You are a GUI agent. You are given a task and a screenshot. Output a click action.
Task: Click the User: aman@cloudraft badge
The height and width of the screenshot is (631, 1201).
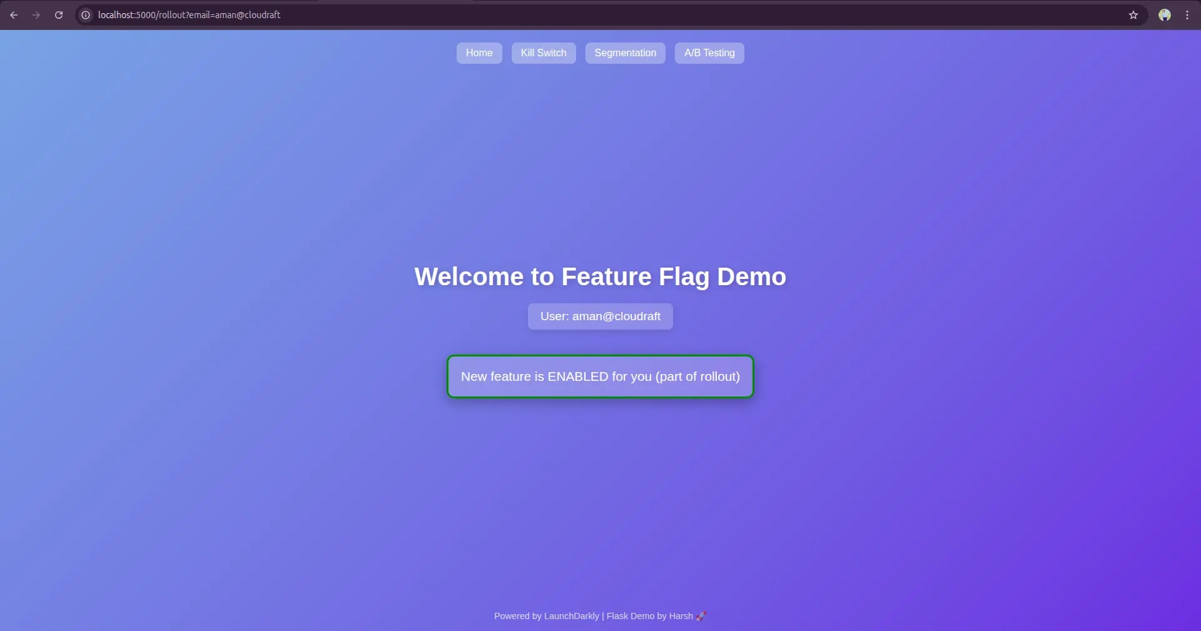600,316
